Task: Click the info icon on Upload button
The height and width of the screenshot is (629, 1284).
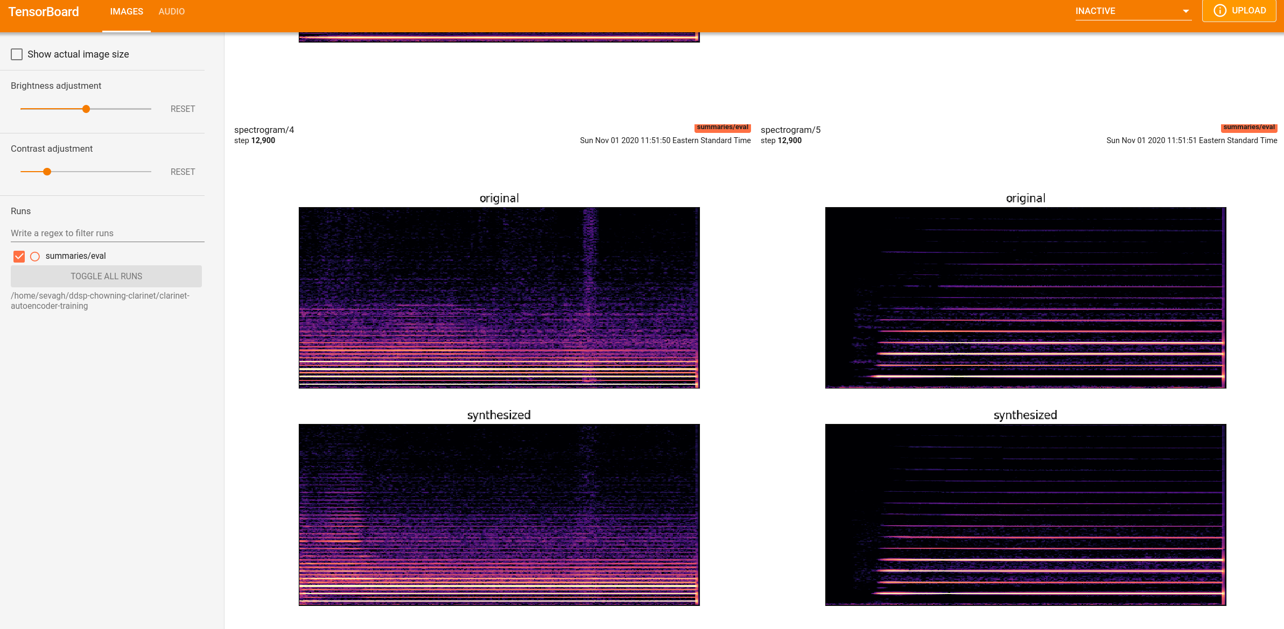Action: (1220, 11)
